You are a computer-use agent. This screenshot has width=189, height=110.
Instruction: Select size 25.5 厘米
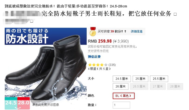[x=159, y=79]
